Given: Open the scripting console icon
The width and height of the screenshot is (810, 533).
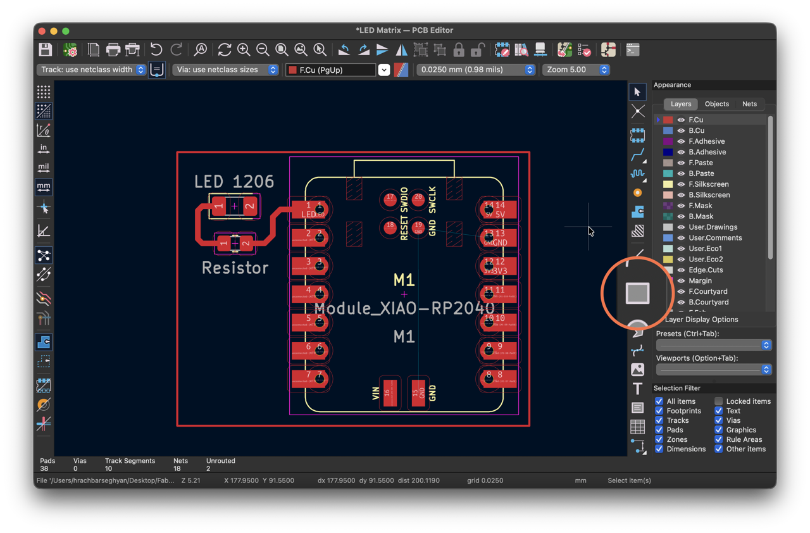Looking at the screenshot, I should point(632,49).
